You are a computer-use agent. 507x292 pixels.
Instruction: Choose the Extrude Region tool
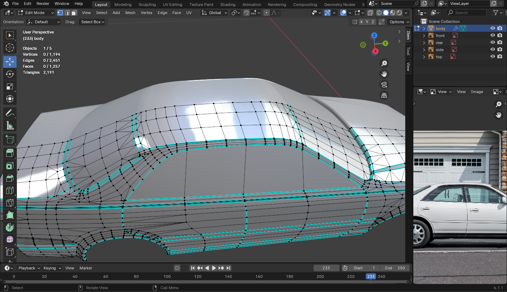pyautogui.click(x=10, y=153)
